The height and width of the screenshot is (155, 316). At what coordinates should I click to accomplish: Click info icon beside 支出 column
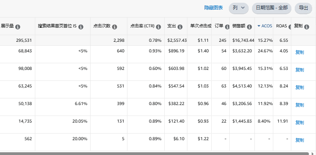pos(180,27)
